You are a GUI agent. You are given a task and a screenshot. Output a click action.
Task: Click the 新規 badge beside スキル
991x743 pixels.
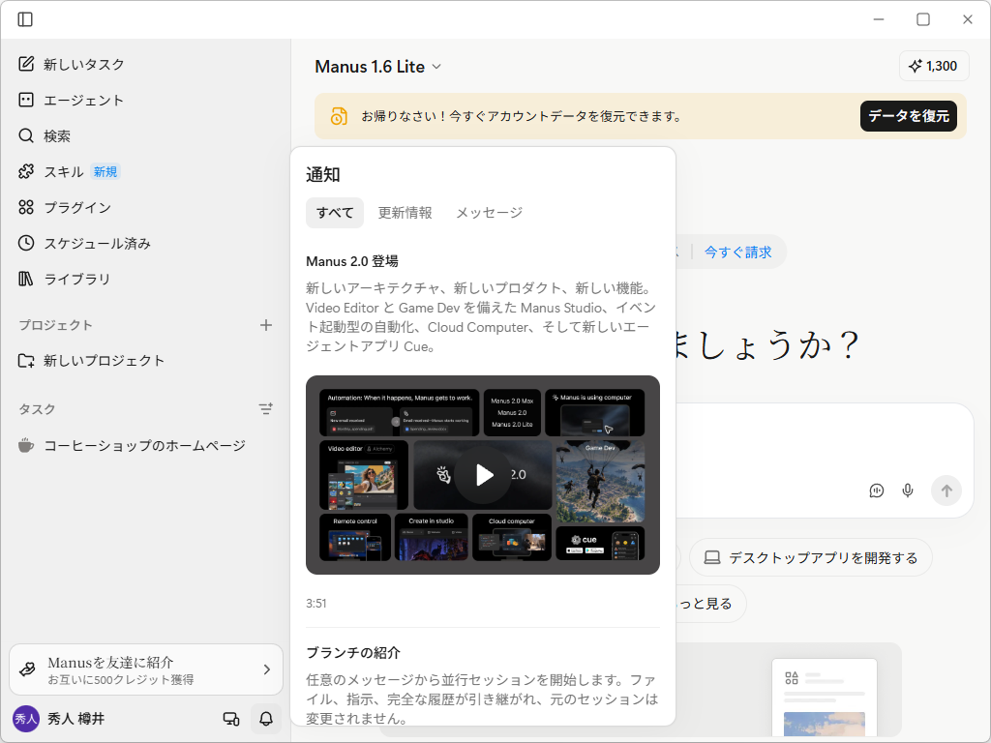(105, 172)
